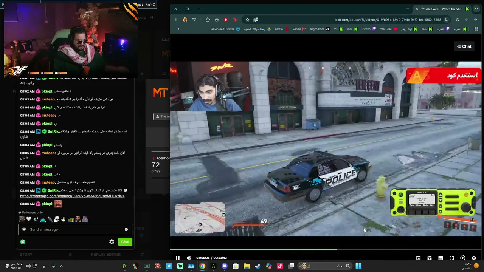Bookmark this page with the star icon
Image resolution: width=484 pixels, height=272 pixels.
pos(247,20)
